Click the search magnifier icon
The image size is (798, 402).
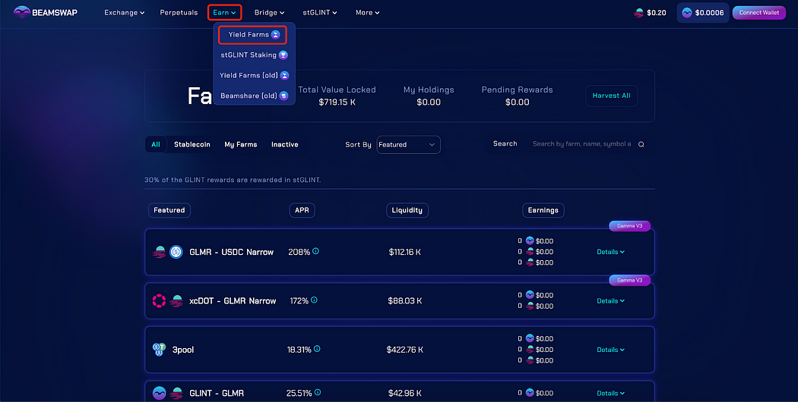tap(641, 144)
